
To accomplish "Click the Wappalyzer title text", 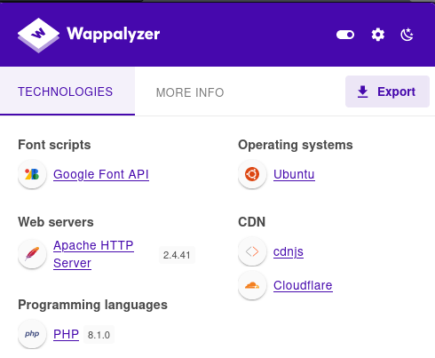I will pos(114,34).
